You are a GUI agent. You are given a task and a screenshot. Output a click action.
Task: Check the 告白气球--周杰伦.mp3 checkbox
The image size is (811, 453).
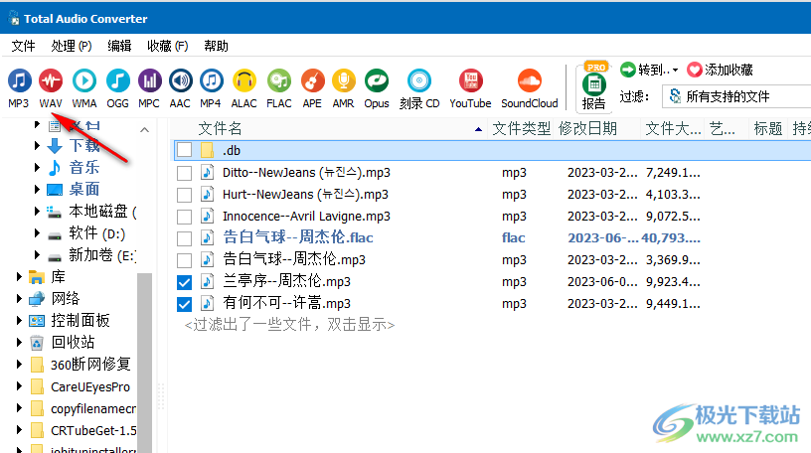point(184,259)
